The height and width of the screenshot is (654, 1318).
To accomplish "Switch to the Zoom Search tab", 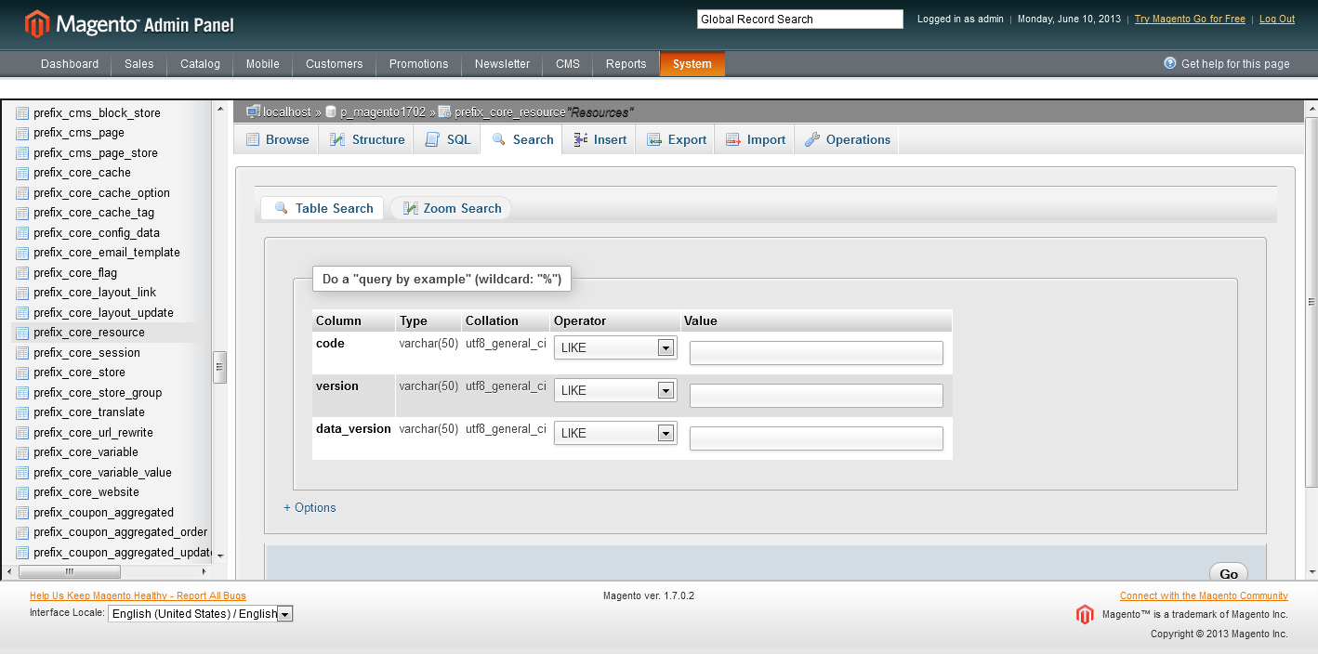I will [x=450, y=208].
